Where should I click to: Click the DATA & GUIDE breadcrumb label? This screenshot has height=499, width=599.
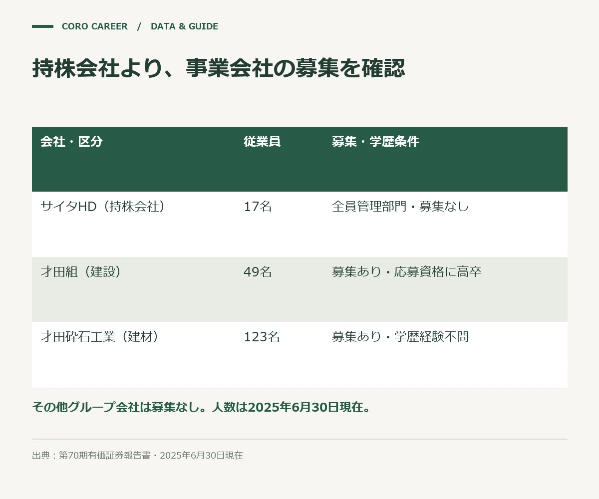[184, 26]
